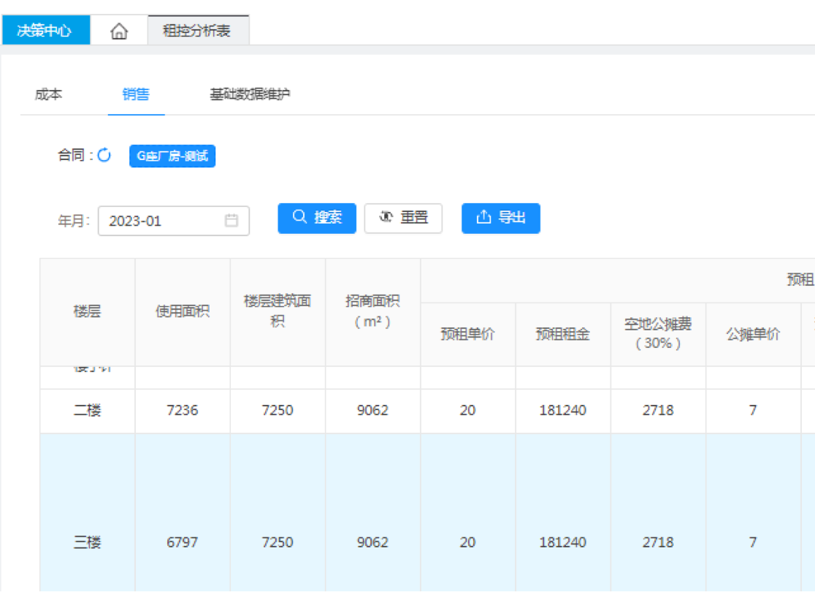
Task: Export the table with 导出 button
Action: click(500, 218)
